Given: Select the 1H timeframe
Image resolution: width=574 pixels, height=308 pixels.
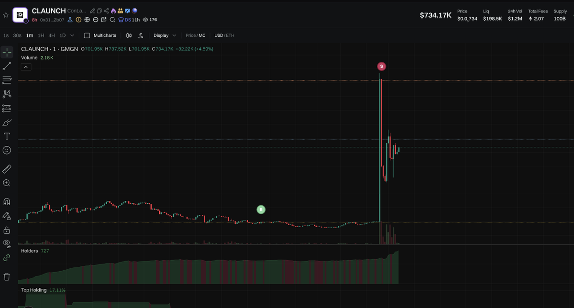Looking at the screenshot, I should tap(41, 35).
